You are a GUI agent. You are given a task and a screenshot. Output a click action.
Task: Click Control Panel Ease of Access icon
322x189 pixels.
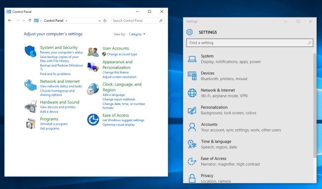[93, 120]
